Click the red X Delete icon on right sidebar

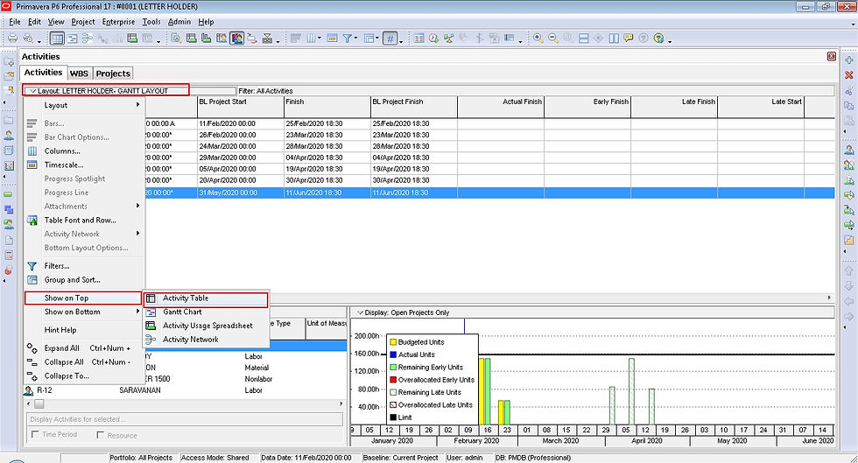(x=848, y=75)
